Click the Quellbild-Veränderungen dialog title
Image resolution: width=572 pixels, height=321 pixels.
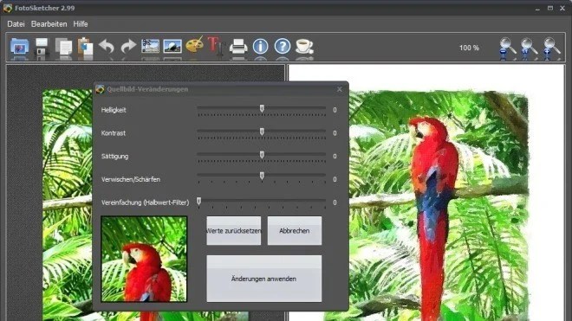[x=147, y=89]
